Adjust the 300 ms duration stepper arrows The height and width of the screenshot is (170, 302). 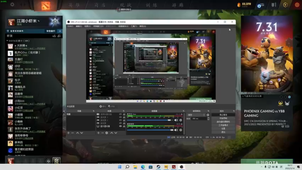tap(208, 119)
